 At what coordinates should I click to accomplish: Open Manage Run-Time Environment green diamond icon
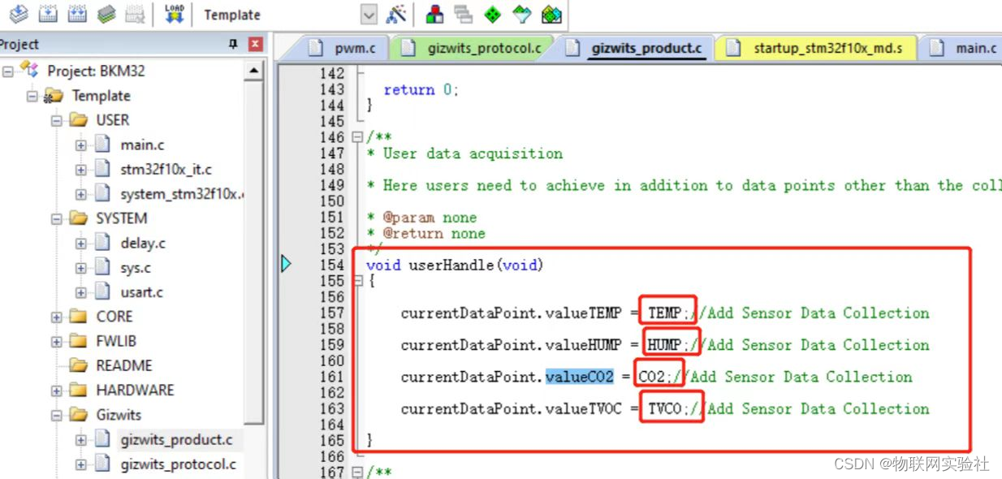(492, 14)
